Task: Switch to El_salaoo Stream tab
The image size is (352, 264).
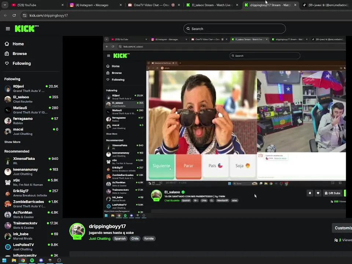Action: pos(212,5)
